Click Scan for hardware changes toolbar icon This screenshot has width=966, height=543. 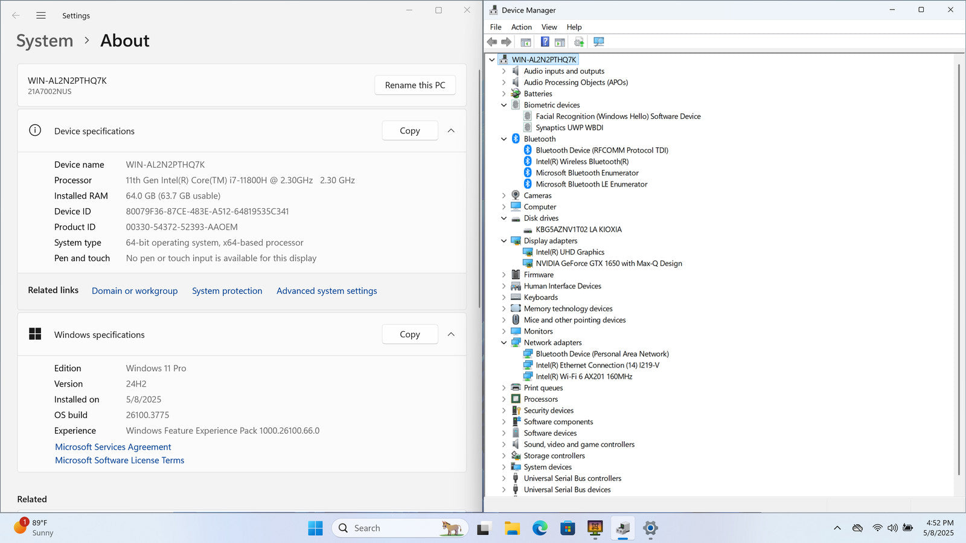[598, 42]
